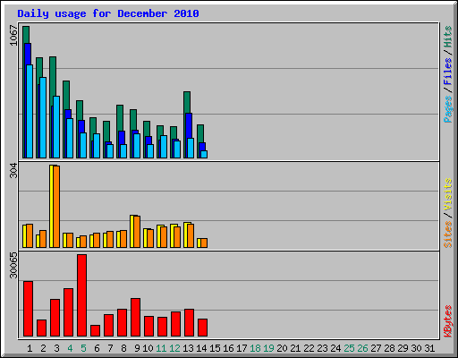Click the day 9 orange sites bar
The image size is (458, 358).
137,232
